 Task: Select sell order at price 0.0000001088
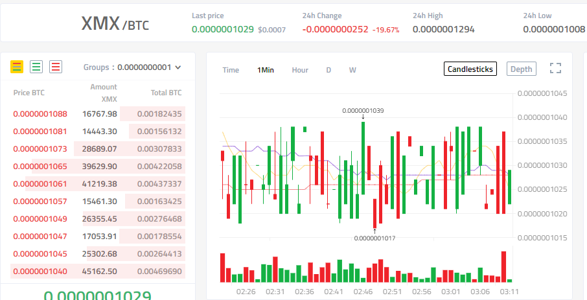[98, 114]
